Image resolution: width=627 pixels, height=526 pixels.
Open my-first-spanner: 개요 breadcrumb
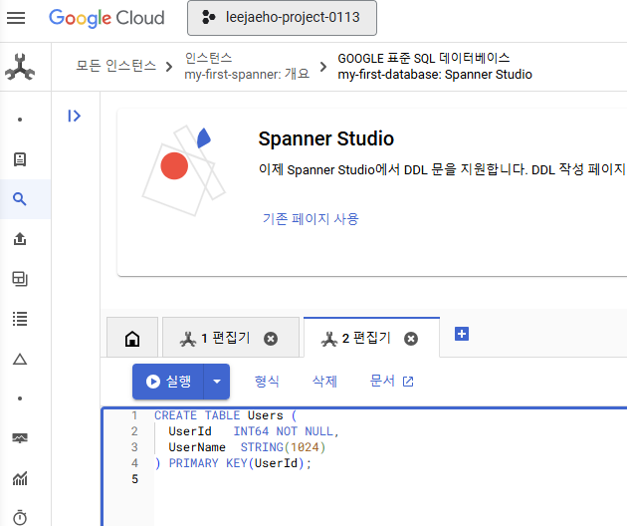[247, 74]
